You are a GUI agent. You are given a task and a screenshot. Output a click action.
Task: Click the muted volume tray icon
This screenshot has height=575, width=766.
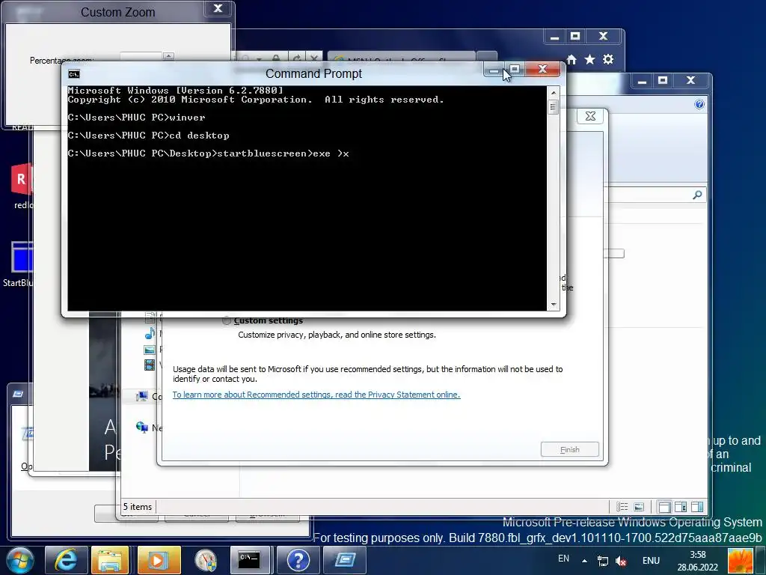pos(621,562)
